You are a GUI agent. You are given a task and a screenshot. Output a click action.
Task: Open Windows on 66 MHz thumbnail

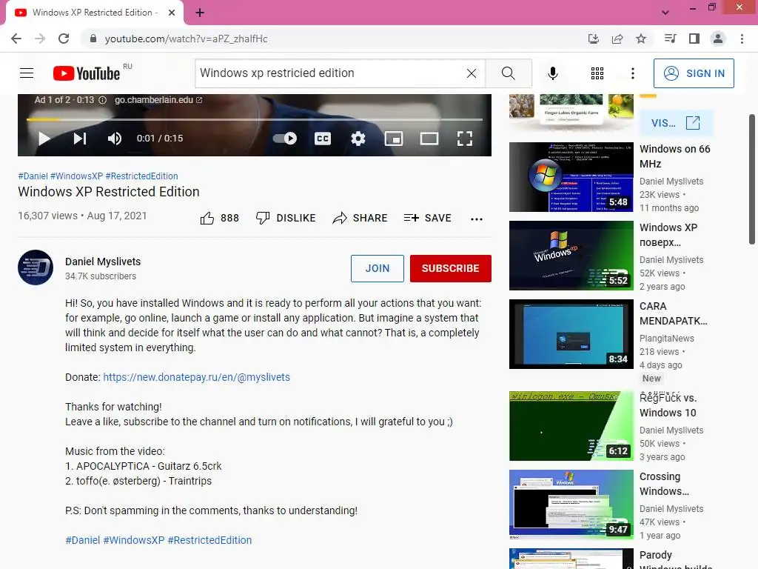(571, 177)
